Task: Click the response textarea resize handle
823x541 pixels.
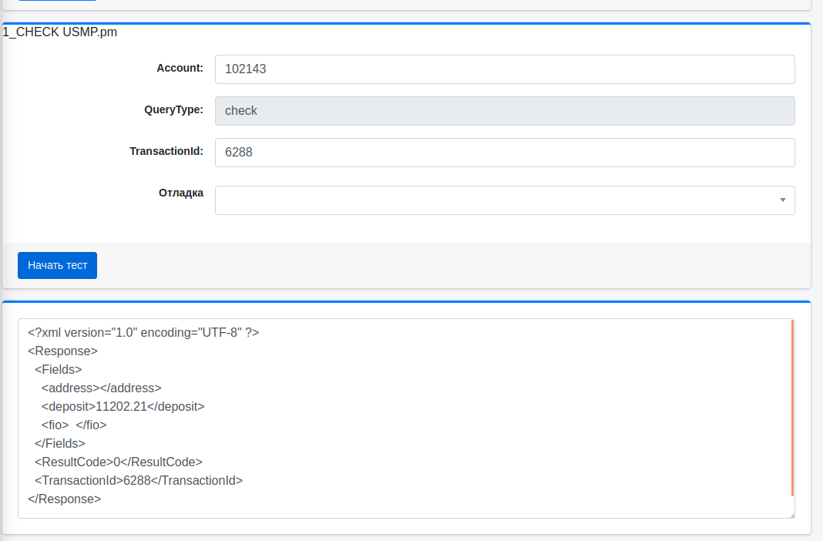Action: pyautogui.click(x=791, y=514)
